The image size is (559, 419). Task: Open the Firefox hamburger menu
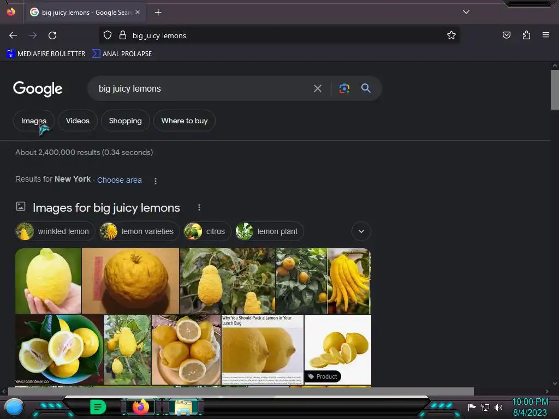pos(545,35)
